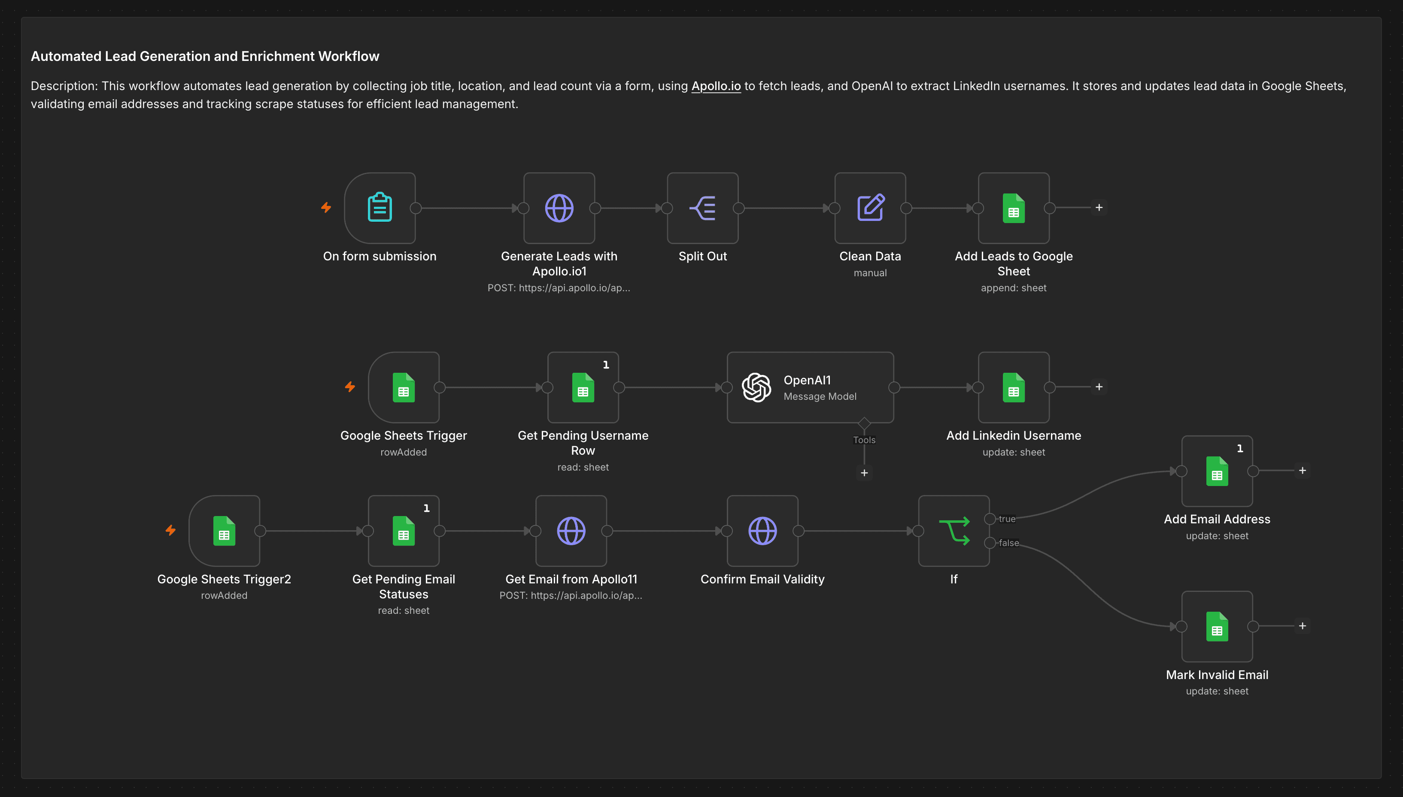This screenshot has width=1403, height=797.
Task: Open Get Pending Email Statuses node
Action: (x=404, y=531)
